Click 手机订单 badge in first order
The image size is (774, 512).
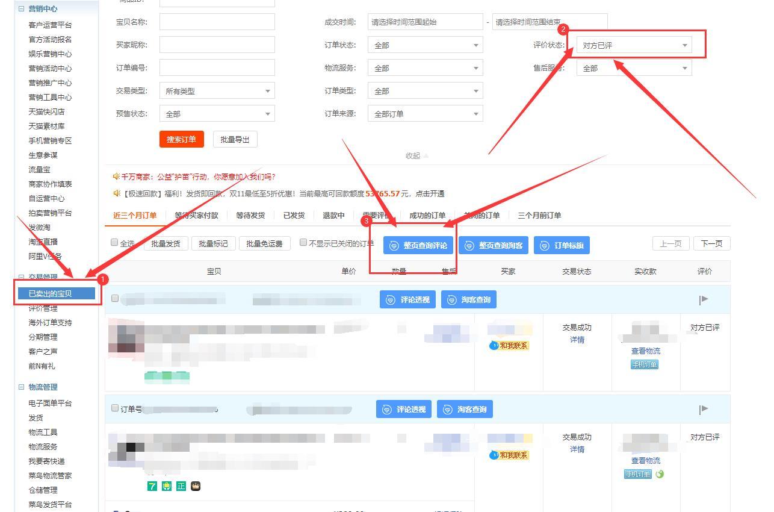644,364
